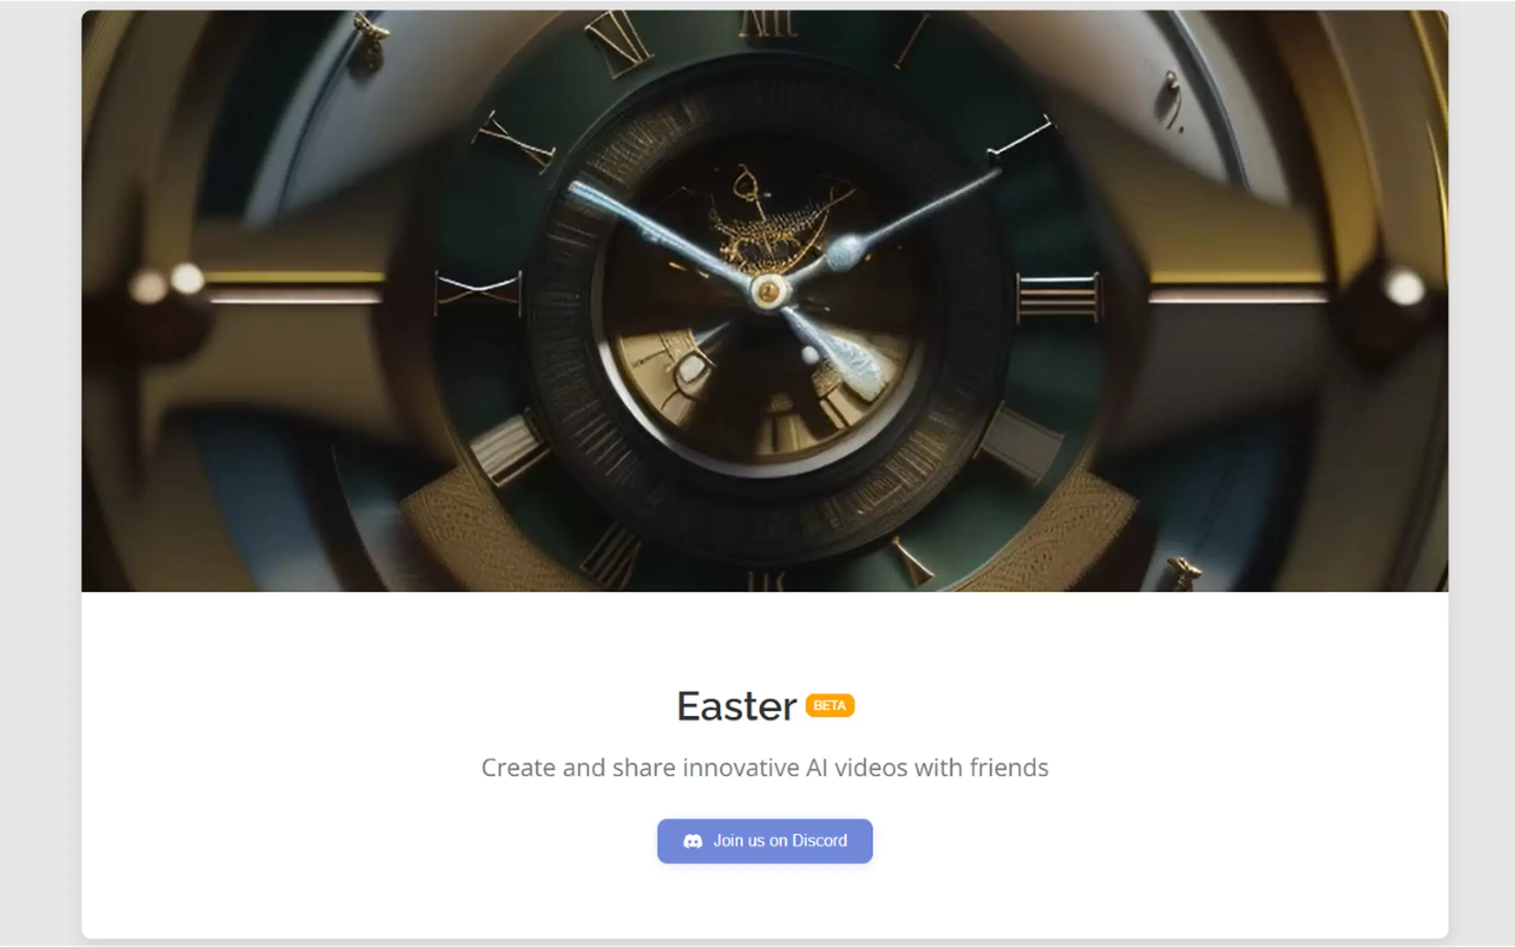
Task: Click the Roman numeral XI on the upper-left of the dial
Action: pyautogui.click(x=618, y=45)
